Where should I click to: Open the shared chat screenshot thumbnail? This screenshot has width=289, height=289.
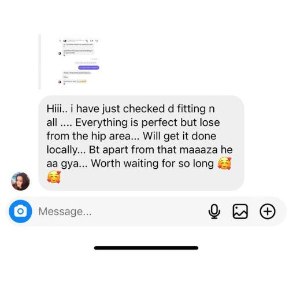pyautogui.click(x=79, y=62)
